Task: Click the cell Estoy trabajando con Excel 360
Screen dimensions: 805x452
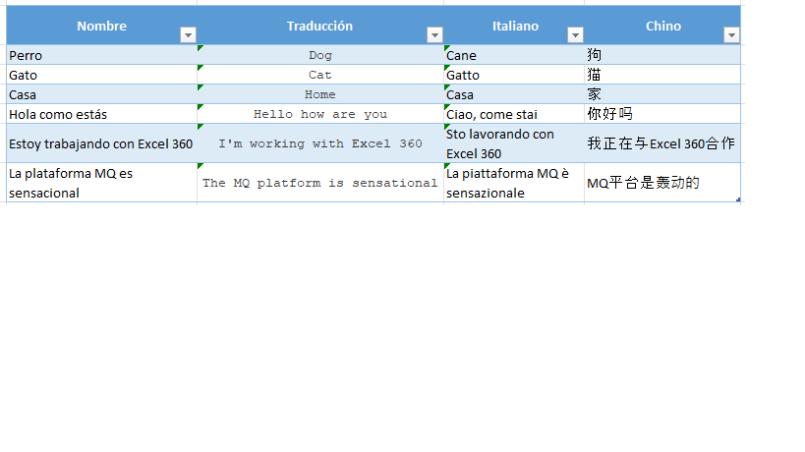Action: click(101, 143)
